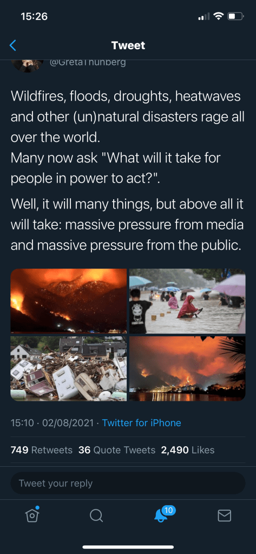View the 36 Quote Tweets list
Image resolution: width=256 pixels, height=554 pixels.
[x=117, y=450]
